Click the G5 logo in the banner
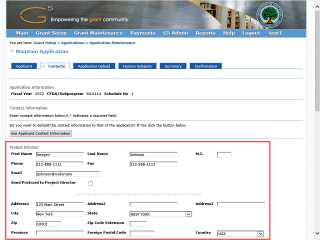This screenshot has height=240, width=320. pos(36,14)
